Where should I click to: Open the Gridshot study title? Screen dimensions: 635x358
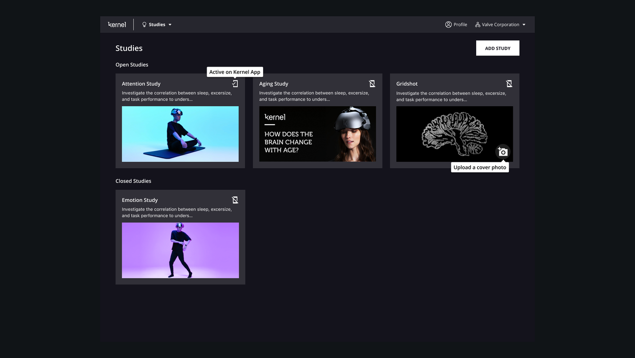coord(407,84)
